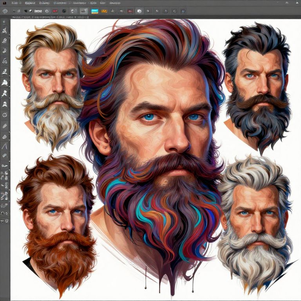This screenshot has width=301, height=301.
Task: Click the blue and yellow gradient swatch
Action: pyautogui.click(x=94, y=11)
